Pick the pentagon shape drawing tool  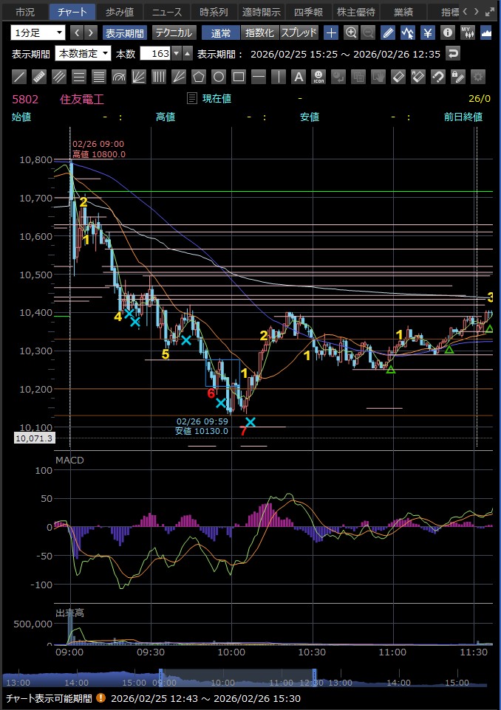click(x=199, y=77)
